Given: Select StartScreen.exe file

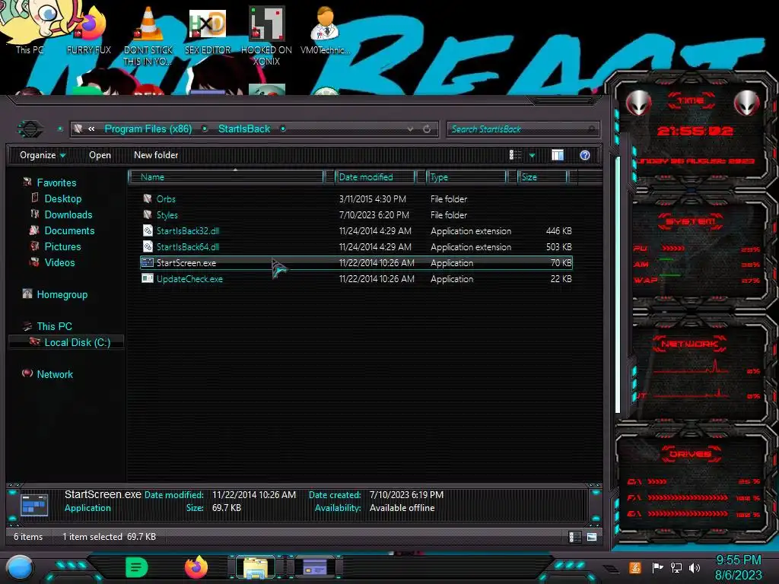Looking at the screenshot, I should tap(356, 262).
